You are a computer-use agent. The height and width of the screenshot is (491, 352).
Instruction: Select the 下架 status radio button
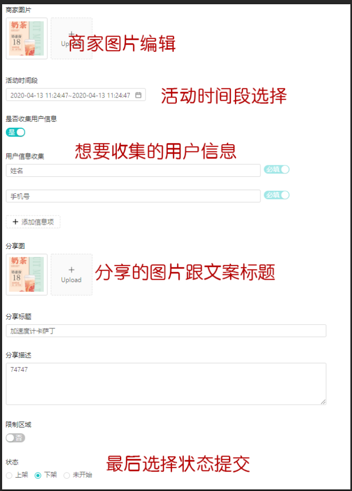click(38, 475)
